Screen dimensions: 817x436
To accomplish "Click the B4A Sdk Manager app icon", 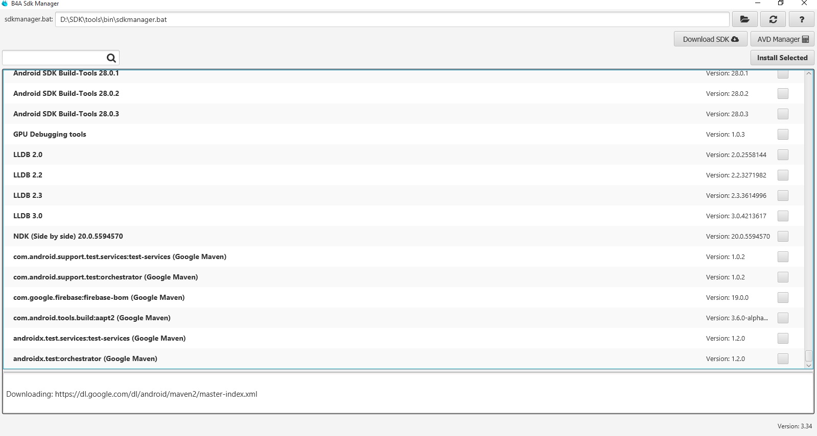I will 5,4.
